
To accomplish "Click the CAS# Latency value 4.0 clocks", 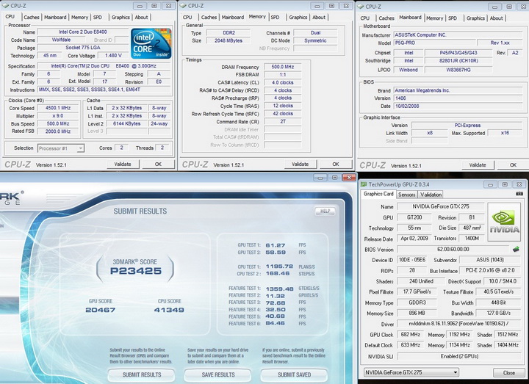I will pyautogui.click(x=283, y=82).
